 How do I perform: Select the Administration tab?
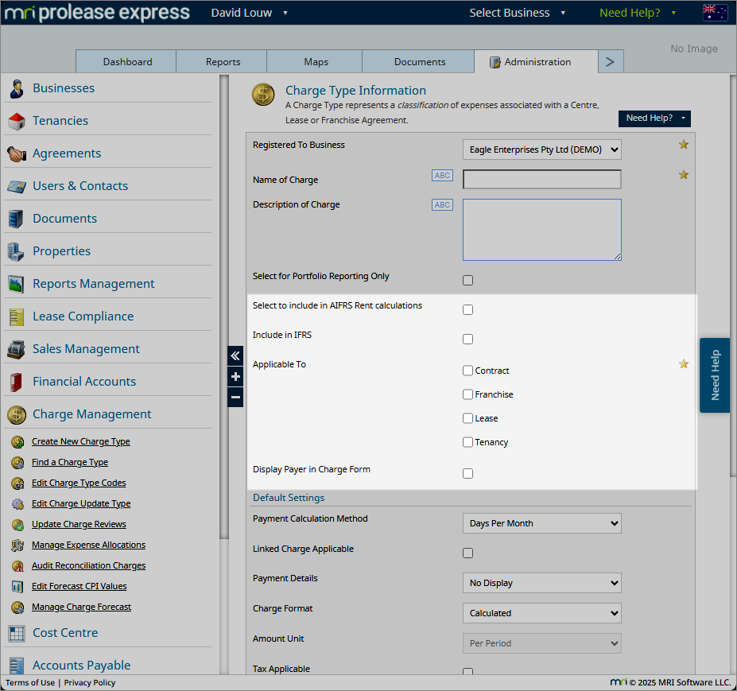point(537,61)
